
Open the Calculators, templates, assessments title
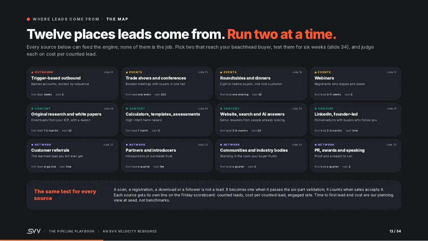click(163, 114)
